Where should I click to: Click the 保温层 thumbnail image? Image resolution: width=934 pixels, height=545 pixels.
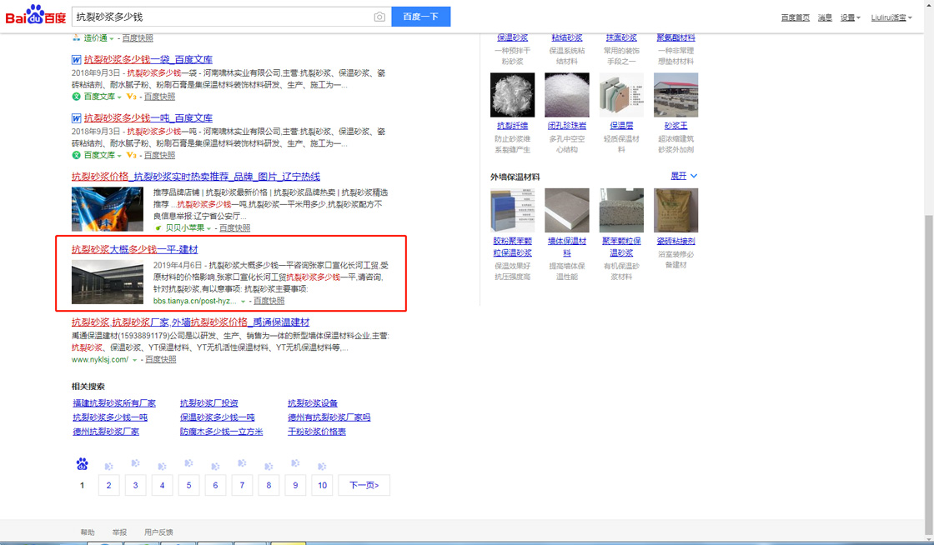[621, 95]
